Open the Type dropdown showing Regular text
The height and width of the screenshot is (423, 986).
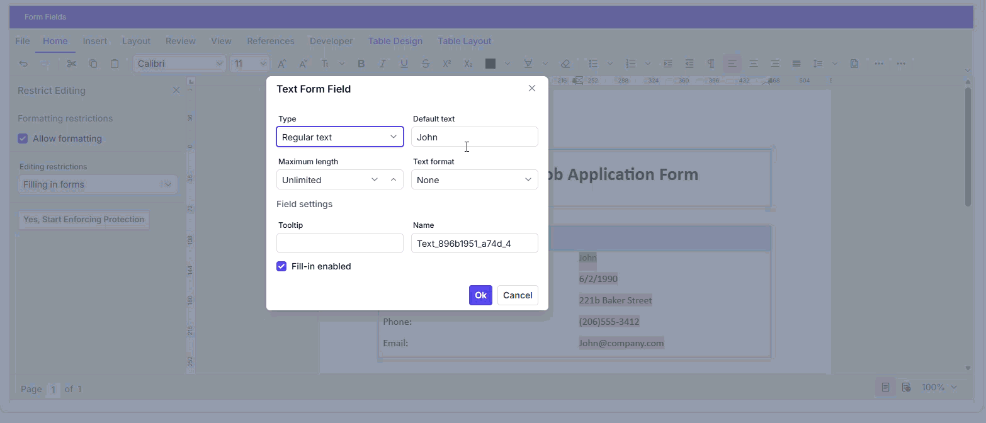(x=339, y=137)
